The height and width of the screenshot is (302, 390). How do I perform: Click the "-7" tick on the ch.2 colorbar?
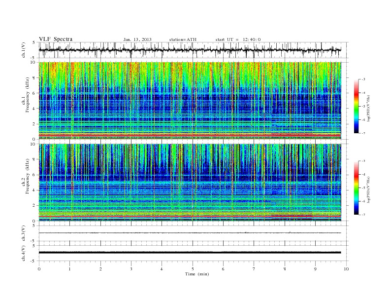(x=363, y=215)
